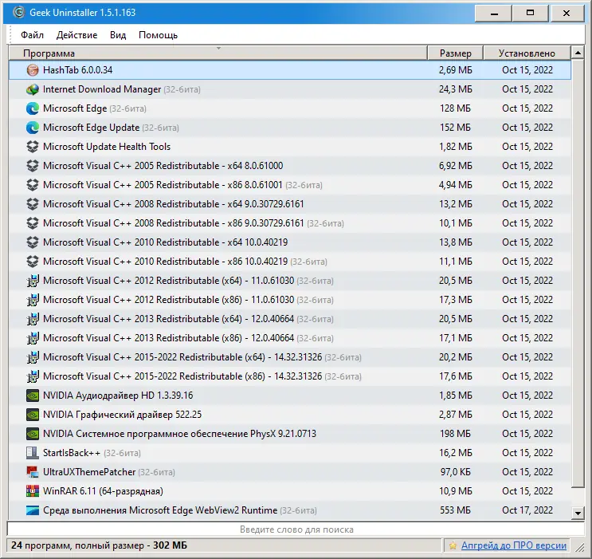Click icon of Visual C++ 2005 x64 row
592x559 pixels.
[x=33, y=166]
